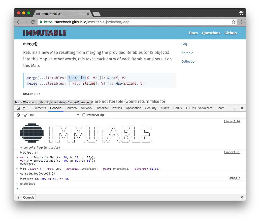Activate the inspect element picker icon
Screen dimensions: 260x221
coord(18,108)
